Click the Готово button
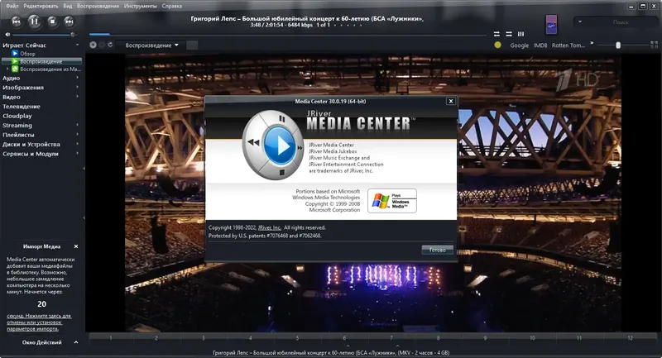Image resolution: width=662 pixels, height=358 pixels. pyautogui.click(x=438, y=250)
